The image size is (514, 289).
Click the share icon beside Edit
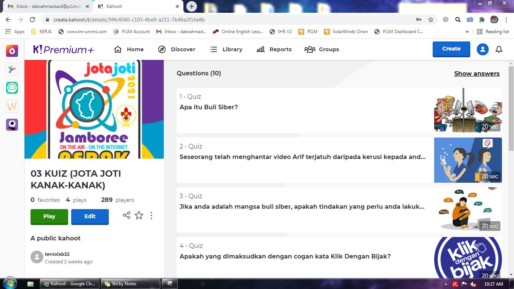(127, 216)
